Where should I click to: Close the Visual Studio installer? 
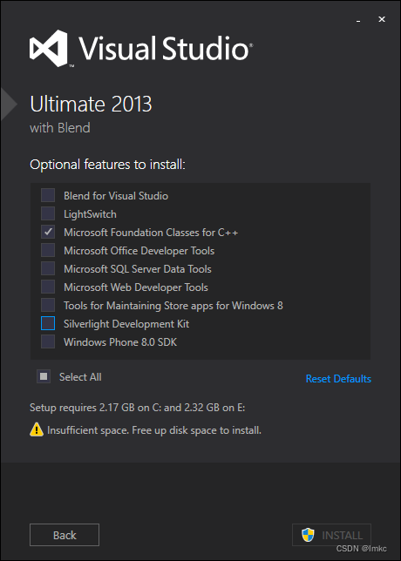pyautogui.click(x=382, y=20)
